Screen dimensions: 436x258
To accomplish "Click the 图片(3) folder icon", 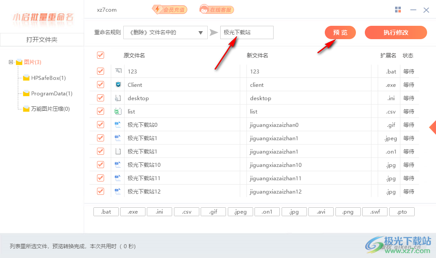I will click(19, 62).
